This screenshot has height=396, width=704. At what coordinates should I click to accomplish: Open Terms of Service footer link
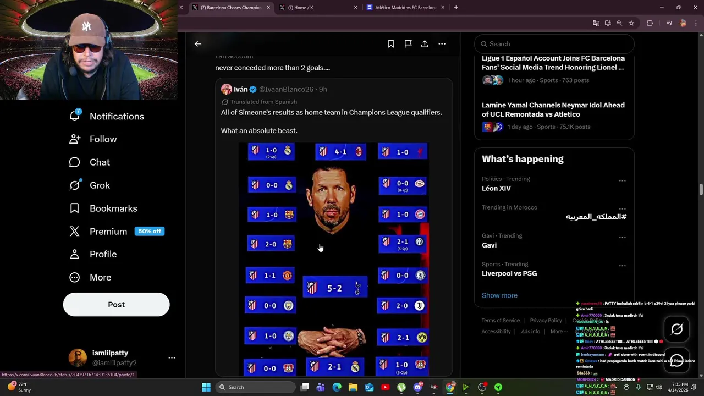pos(501,321)
